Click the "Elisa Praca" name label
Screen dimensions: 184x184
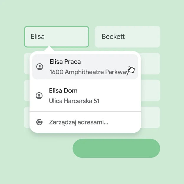pyautogui.click(x=65, y=62)
